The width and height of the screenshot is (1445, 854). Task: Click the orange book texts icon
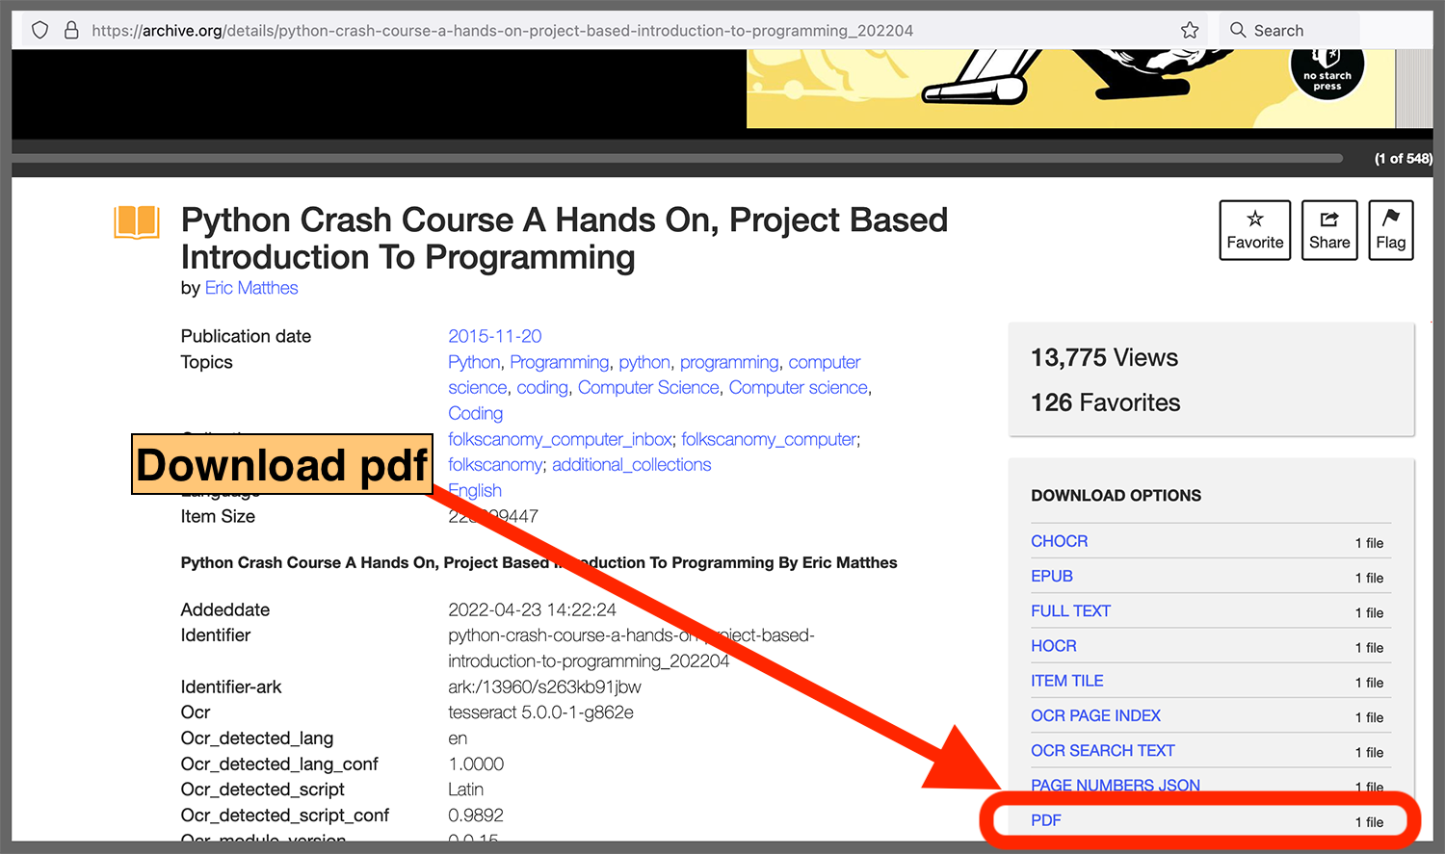coord(137,221)
